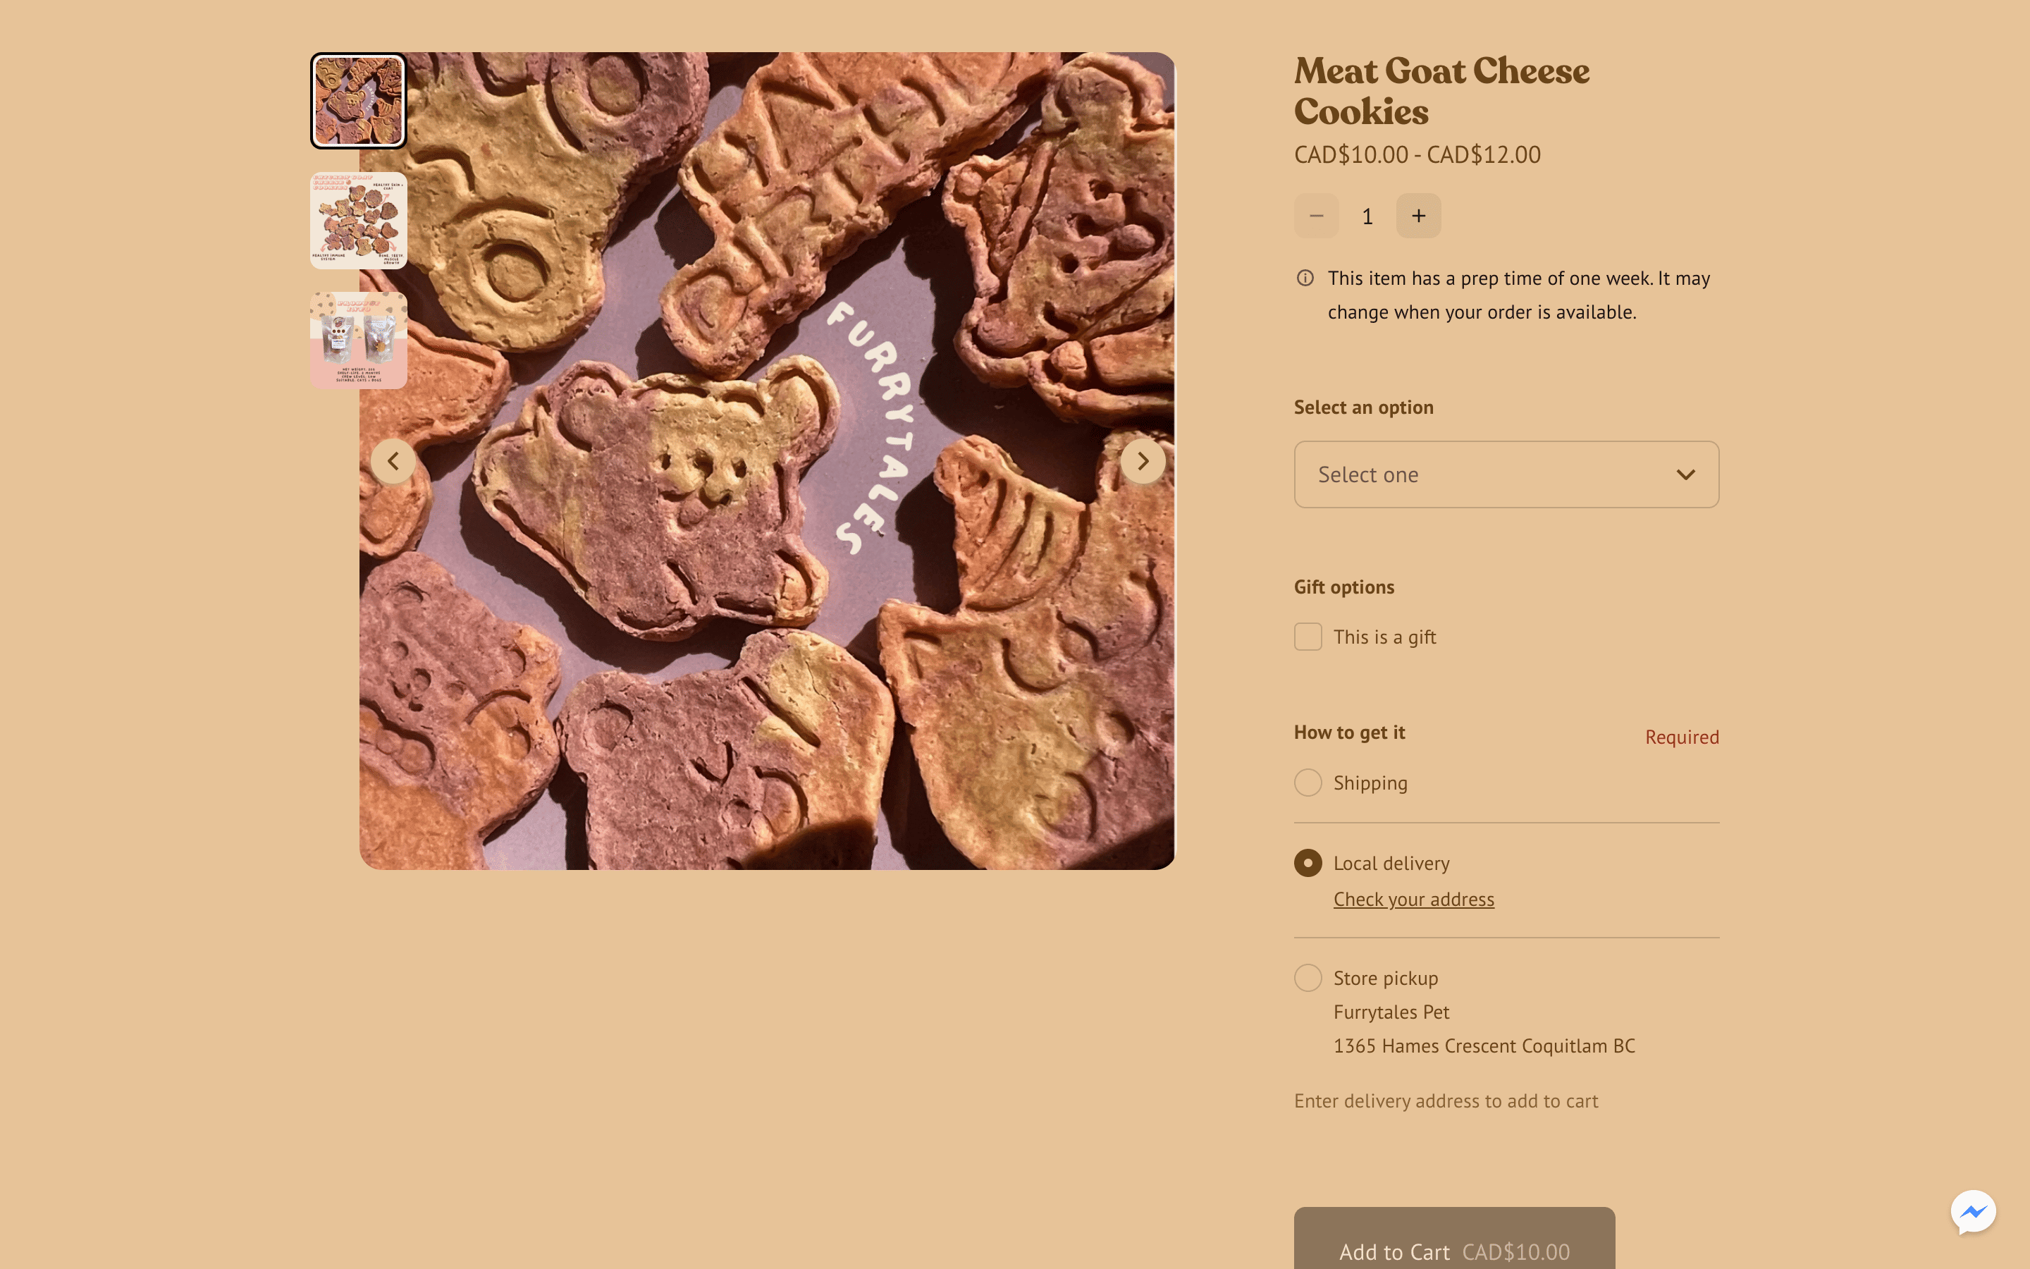Viewport: 2030px width, 1269px height.
Task: Select the first cookie close-up thumbnail
Action: [358, 101]
